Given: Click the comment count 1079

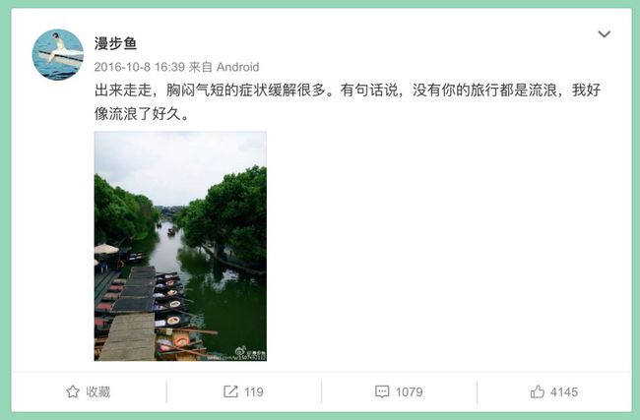Looking at the screenshot, I should click(409, 391).
